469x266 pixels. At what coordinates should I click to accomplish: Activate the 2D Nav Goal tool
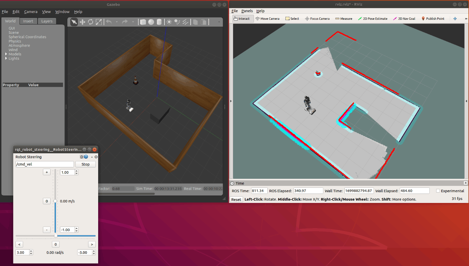[404, 19]
